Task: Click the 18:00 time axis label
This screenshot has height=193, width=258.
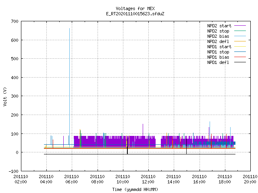Action: tap(225, 182)
